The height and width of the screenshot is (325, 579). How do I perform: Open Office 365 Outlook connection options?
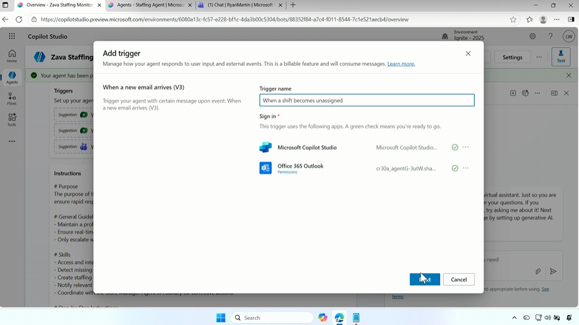click(466, 168)
